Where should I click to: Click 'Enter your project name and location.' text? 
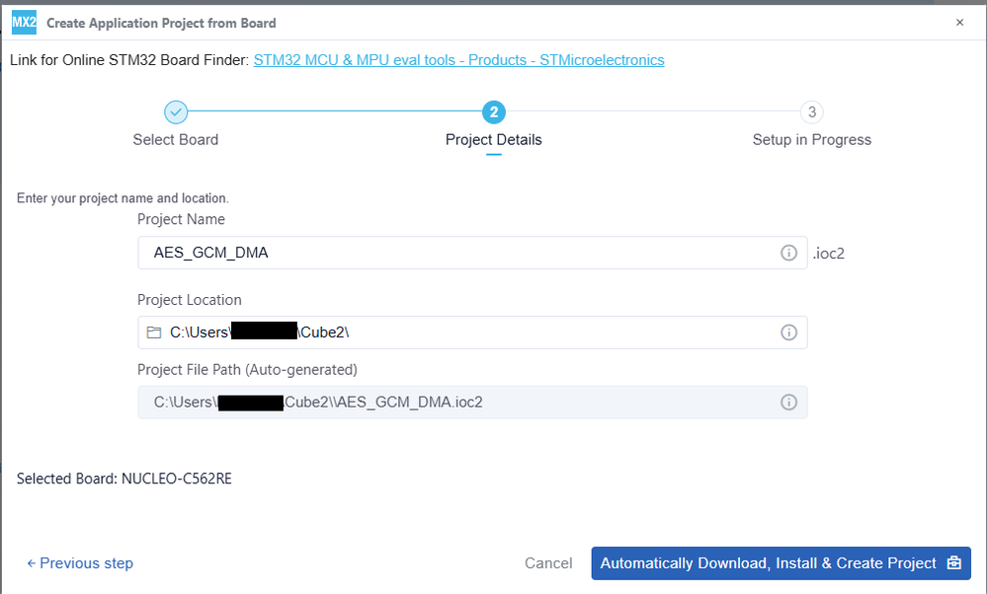(x=123, y=198)
